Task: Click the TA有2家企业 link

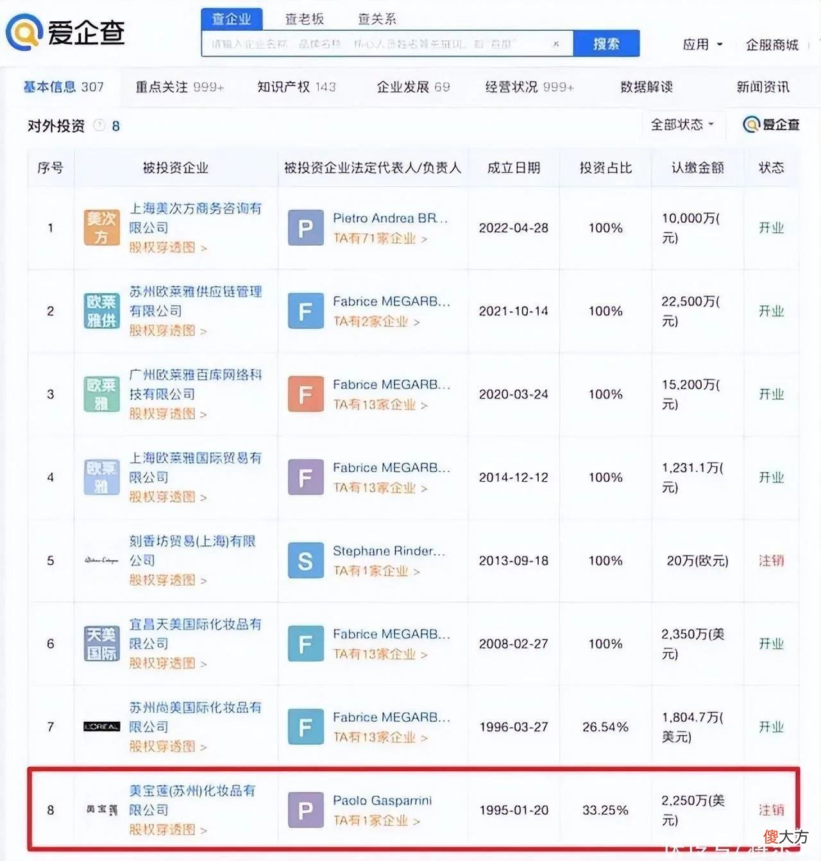Action: (377, 321)
